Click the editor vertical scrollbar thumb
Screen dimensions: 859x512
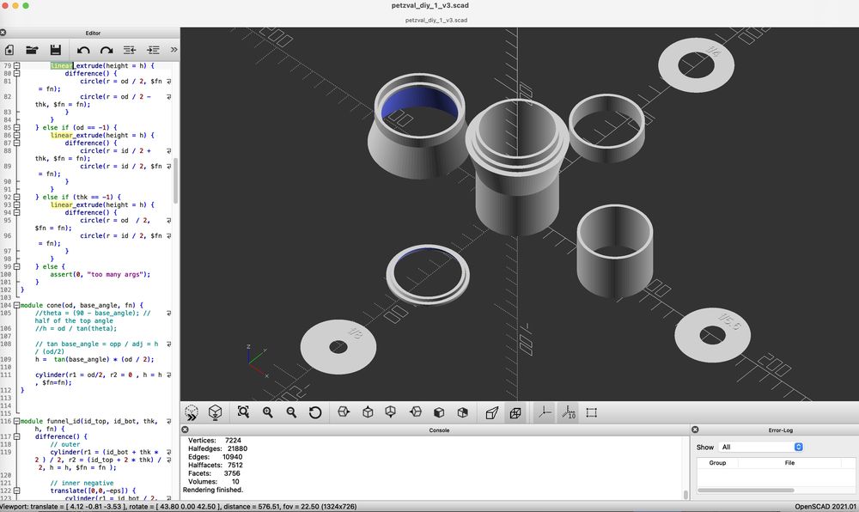coord(176,180)
